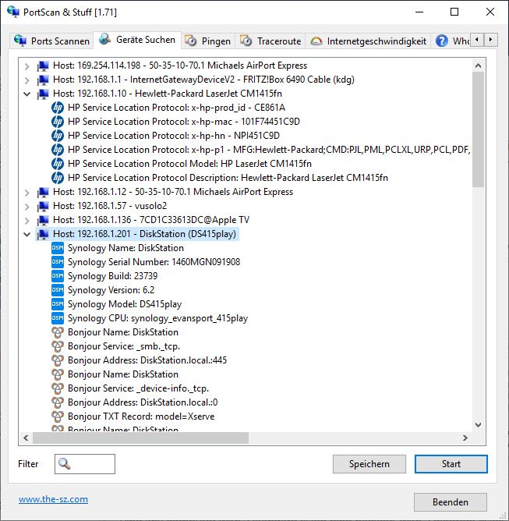Click the tab strip scroll-left arrow
The width and height of the screenshot is (509, 521).
point(477,40)
